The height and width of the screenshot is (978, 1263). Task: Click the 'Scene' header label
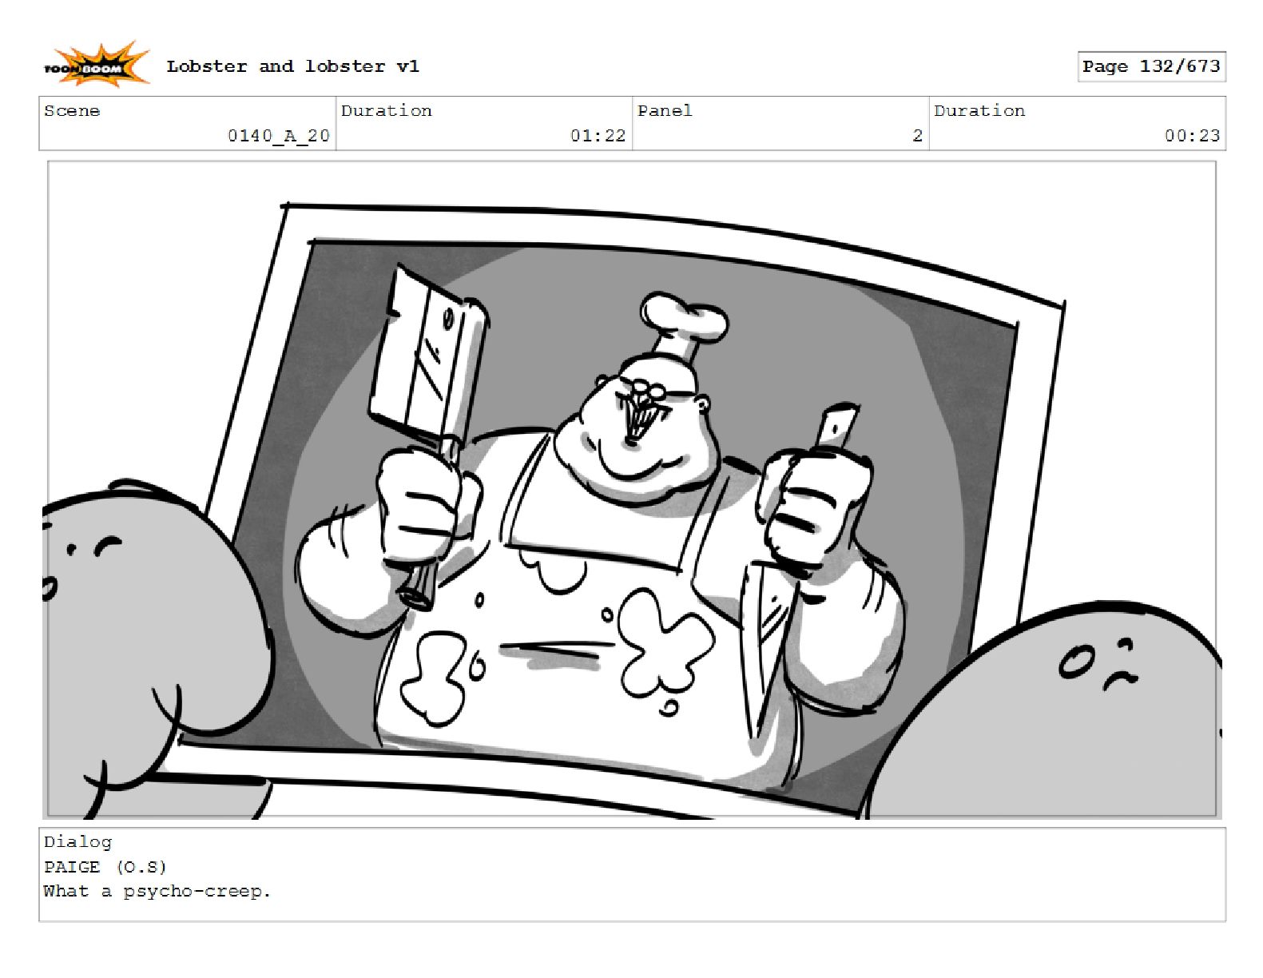coord(72,110)
